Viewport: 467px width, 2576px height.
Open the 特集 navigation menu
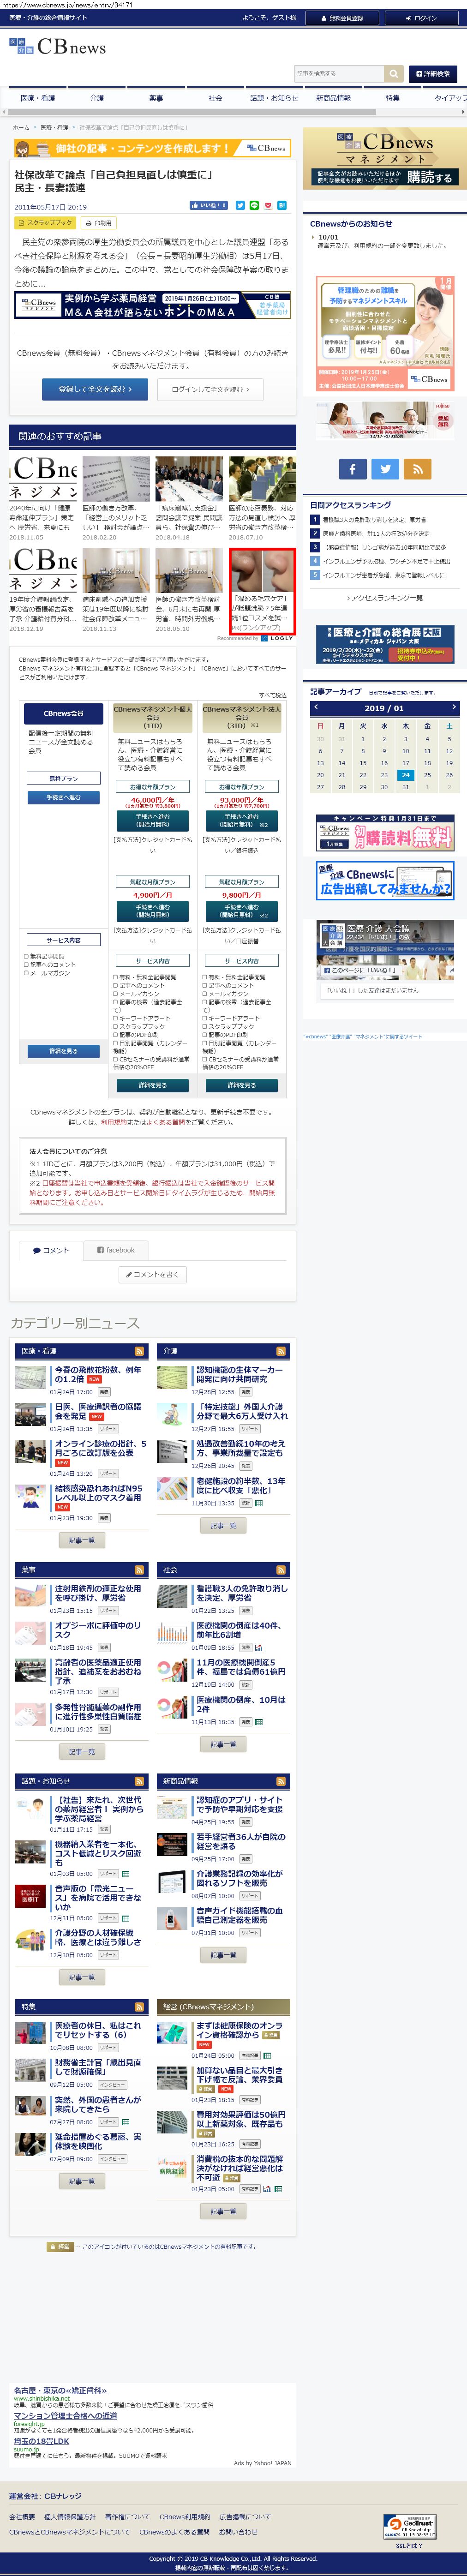[x=392, y=98]
